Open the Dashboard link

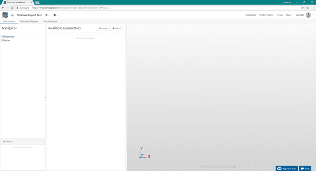(x=251, y=15)
